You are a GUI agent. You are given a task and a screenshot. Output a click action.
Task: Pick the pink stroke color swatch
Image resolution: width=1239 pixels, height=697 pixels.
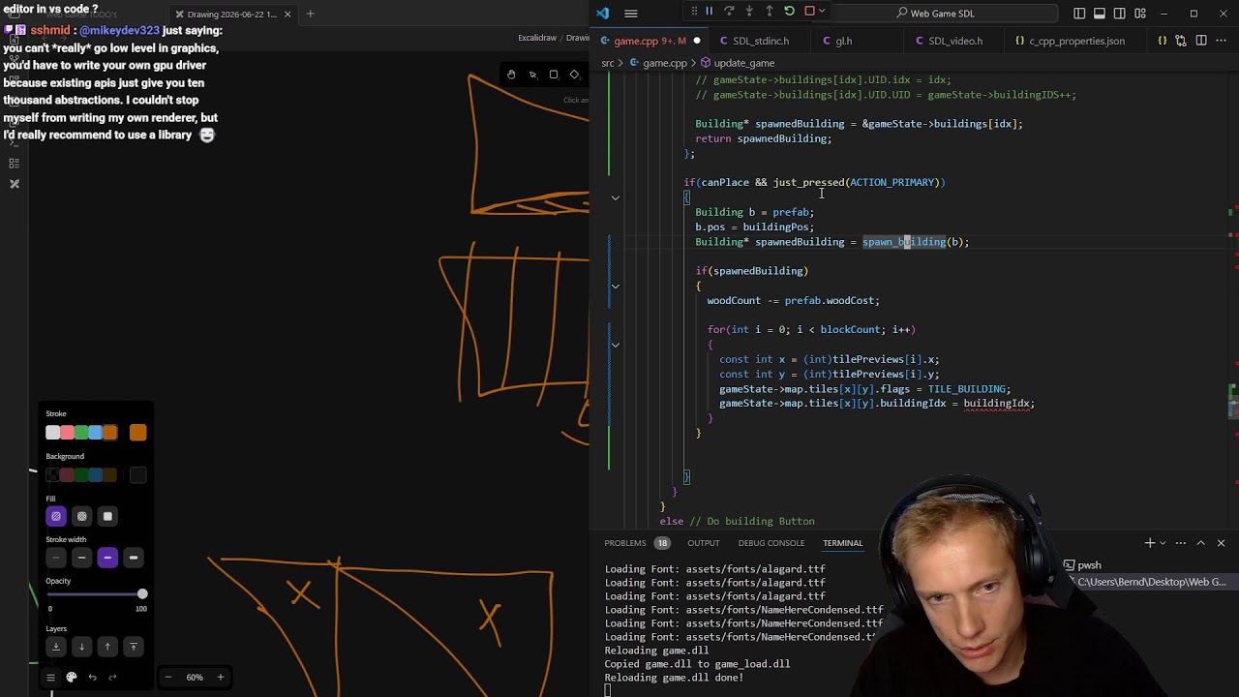click(x=67, y=433)
